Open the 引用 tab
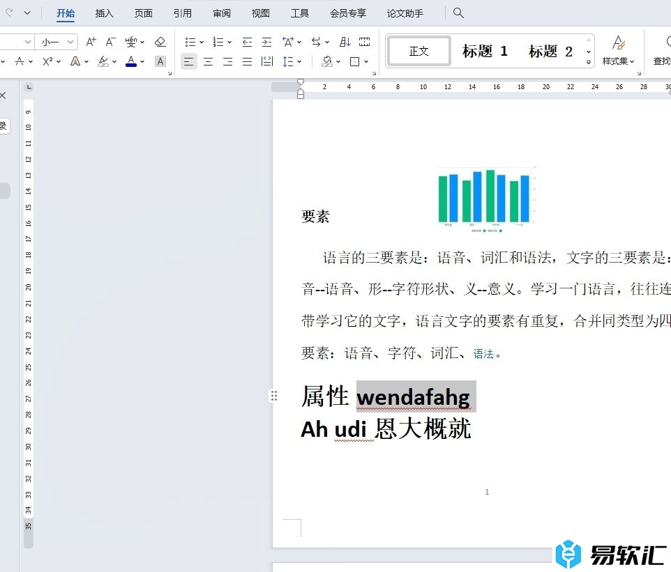 coord(183,13)
